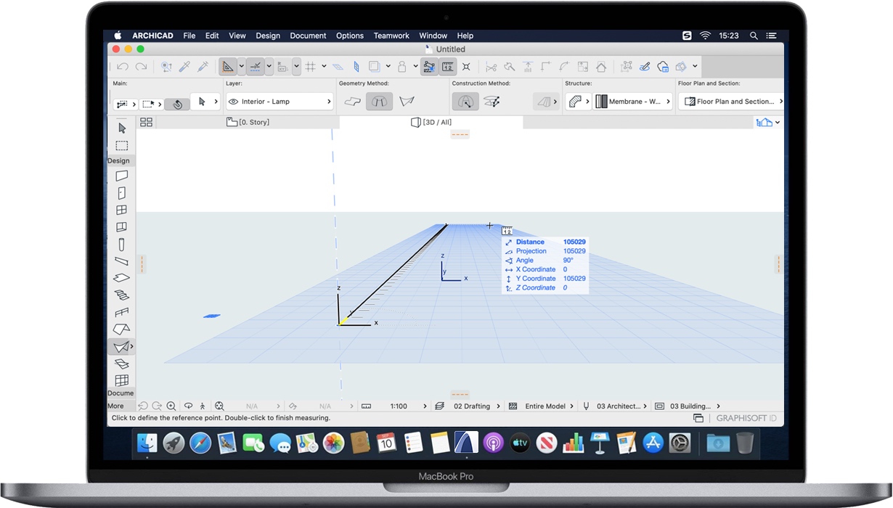Select the Marquee tool in the toolbox

coord(121,145)
